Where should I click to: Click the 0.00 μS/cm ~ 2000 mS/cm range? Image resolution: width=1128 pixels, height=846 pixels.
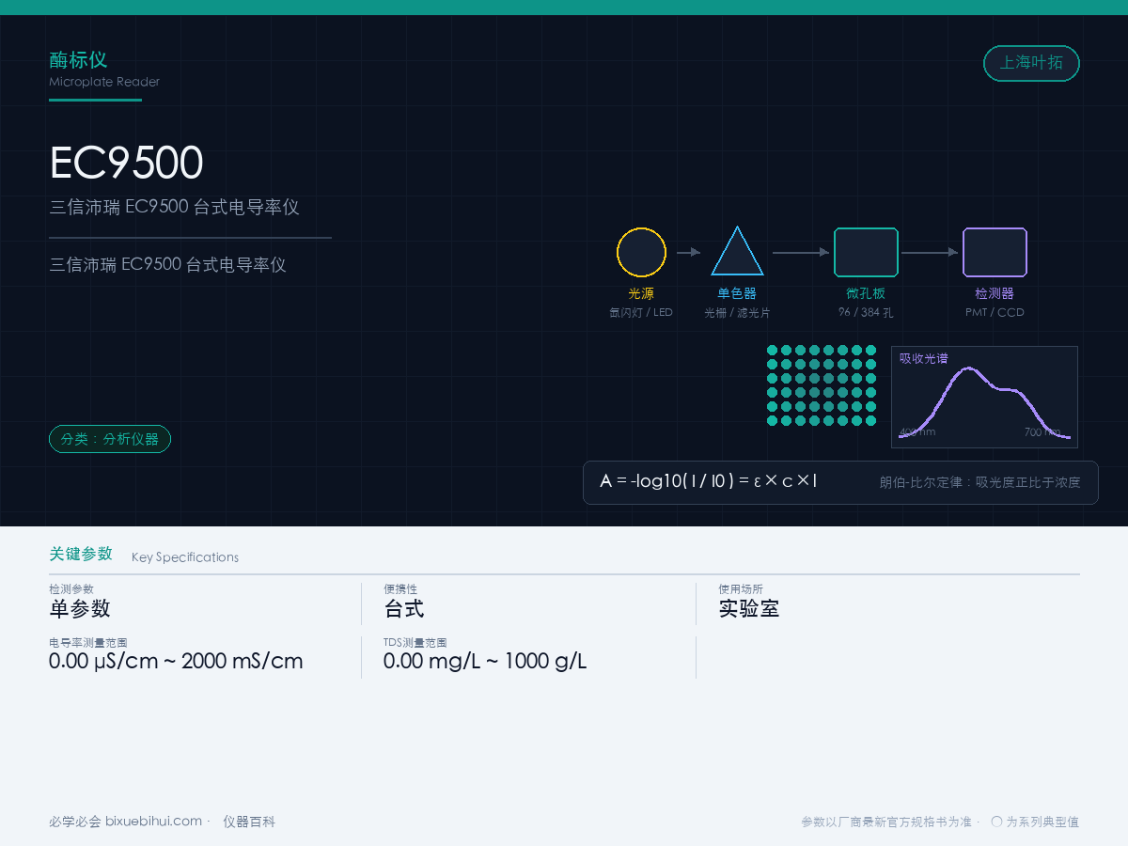pos(176,661)
